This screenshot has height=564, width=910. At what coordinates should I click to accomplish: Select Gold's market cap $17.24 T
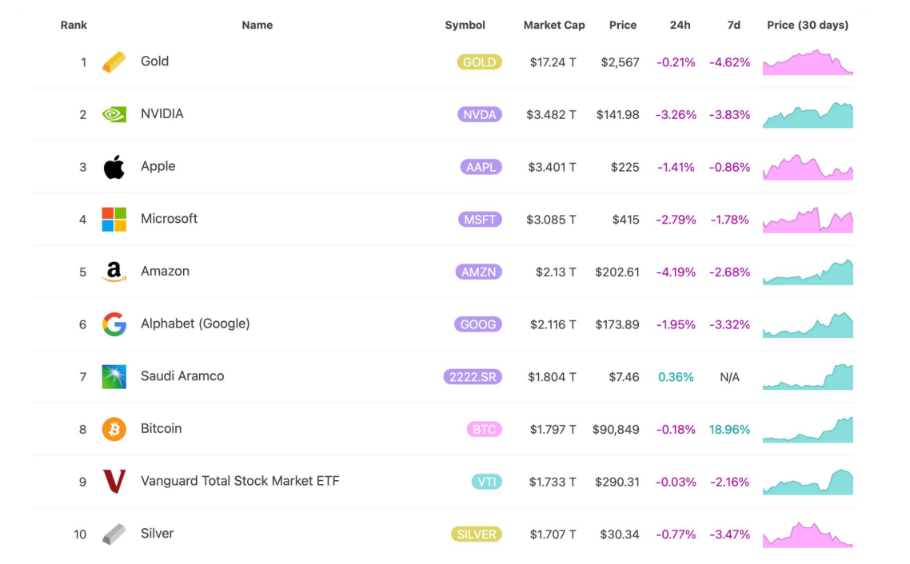pos(553,62)
